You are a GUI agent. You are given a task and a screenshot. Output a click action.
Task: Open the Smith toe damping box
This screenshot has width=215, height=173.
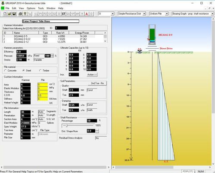point(92,110)
